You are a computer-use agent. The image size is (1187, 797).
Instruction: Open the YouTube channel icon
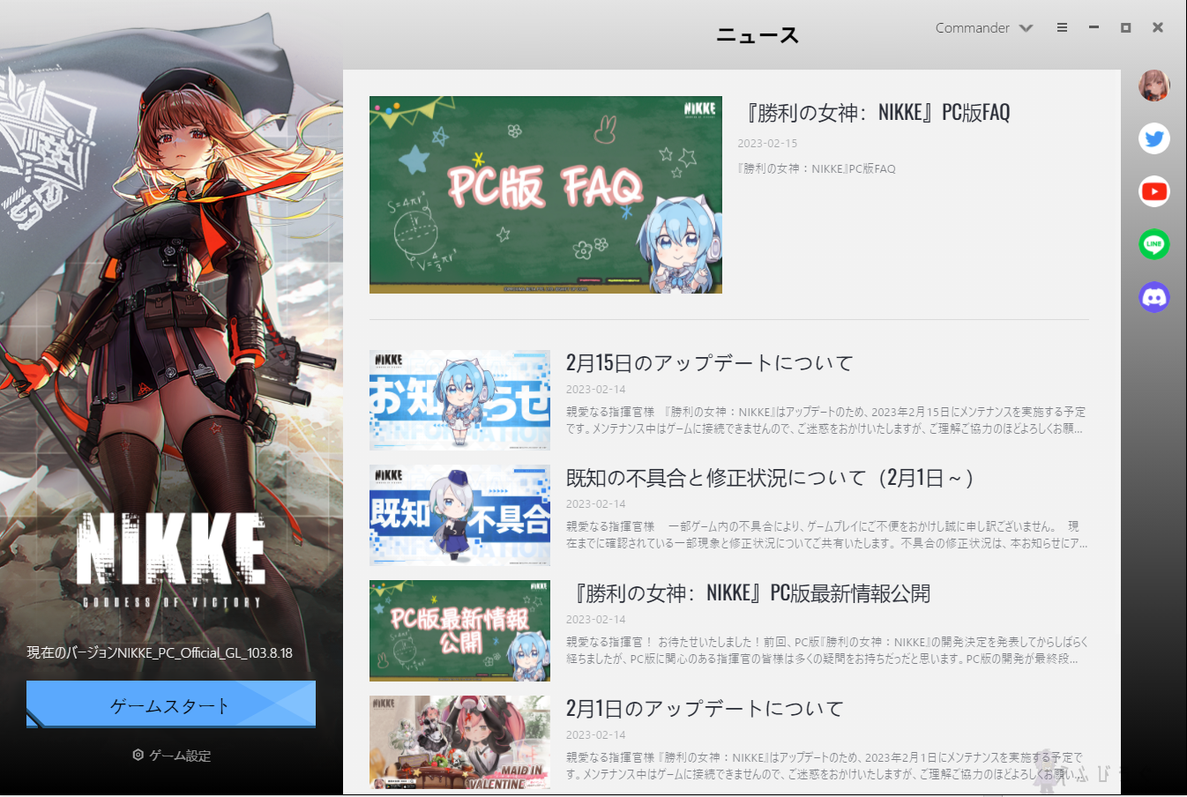point(1154,191)
